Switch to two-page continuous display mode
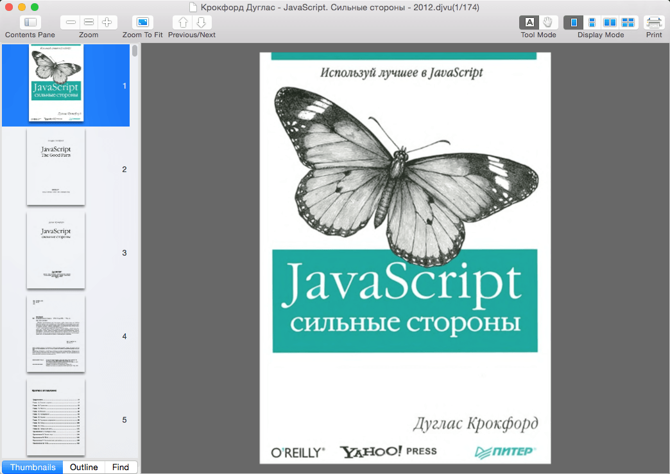 (x=628, y=22)
